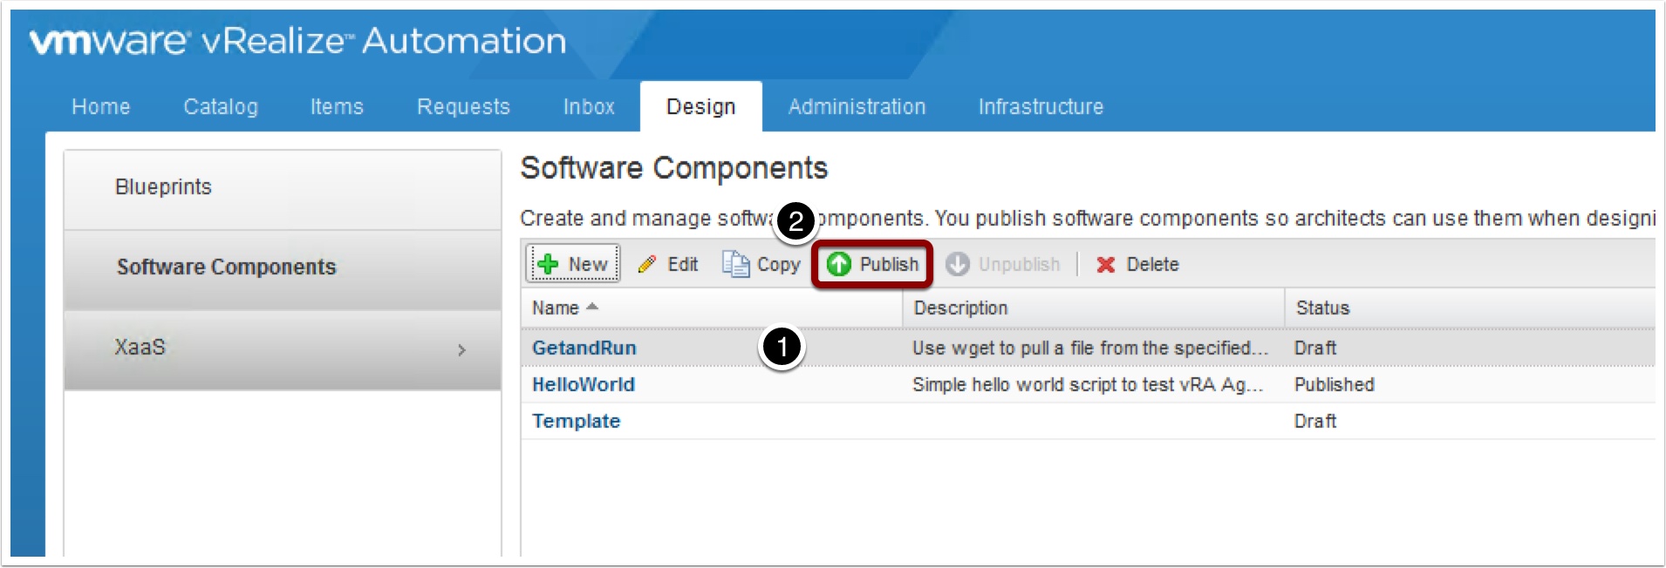Click the green plus New icon
Image resolution: width=1666 pixels, height=568 pixels.
click(548, 264)
